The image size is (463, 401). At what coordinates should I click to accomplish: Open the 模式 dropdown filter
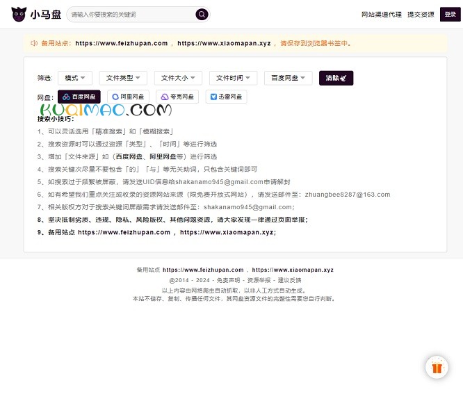75,78
